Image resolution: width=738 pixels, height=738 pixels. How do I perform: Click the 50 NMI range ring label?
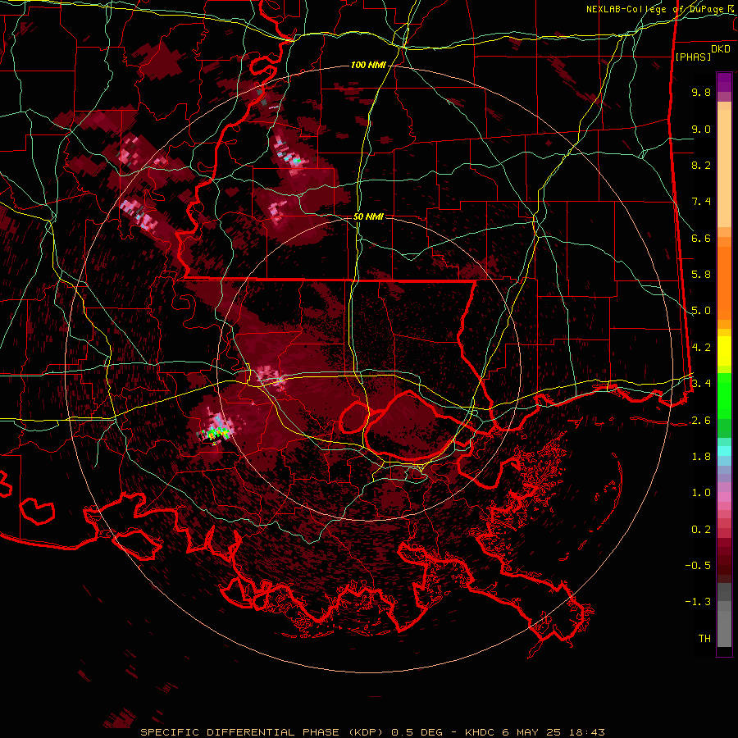pyautogui.click(x=368, y=216)
